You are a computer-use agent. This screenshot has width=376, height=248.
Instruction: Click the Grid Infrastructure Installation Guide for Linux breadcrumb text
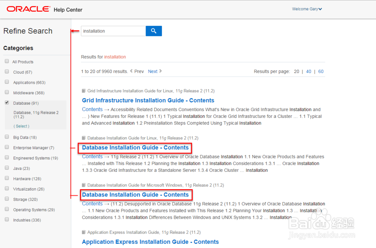click(151, 91)
